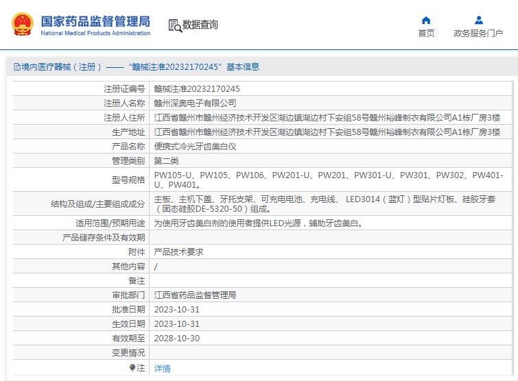This screenshot has width=518, height=381.
Task: Click the data query magnifier icon
Action: click(175, 26)
